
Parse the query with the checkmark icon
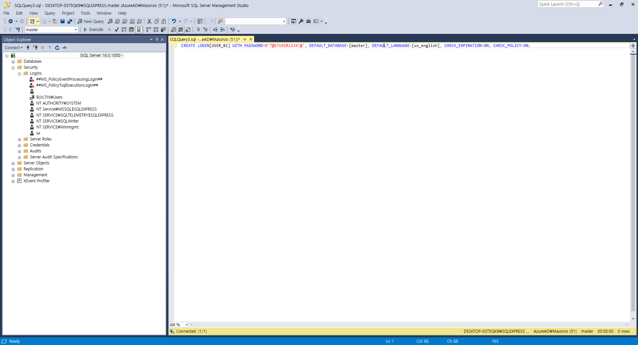click(x=117, y=30)
